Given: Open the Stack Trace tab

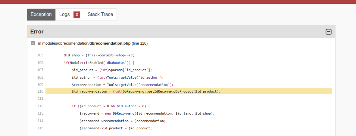Looking at the screenshot, I should point(100,14).
